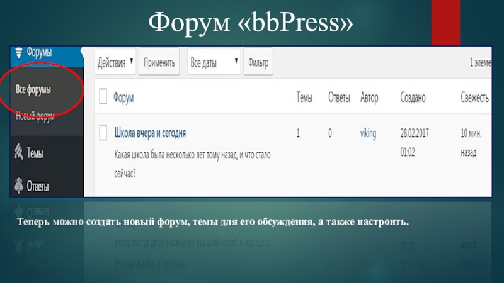Click the caption Теперь можно создать новый форум
This screenshot has width=504, height=283.
pyautogui.click(x=213, y=222)
